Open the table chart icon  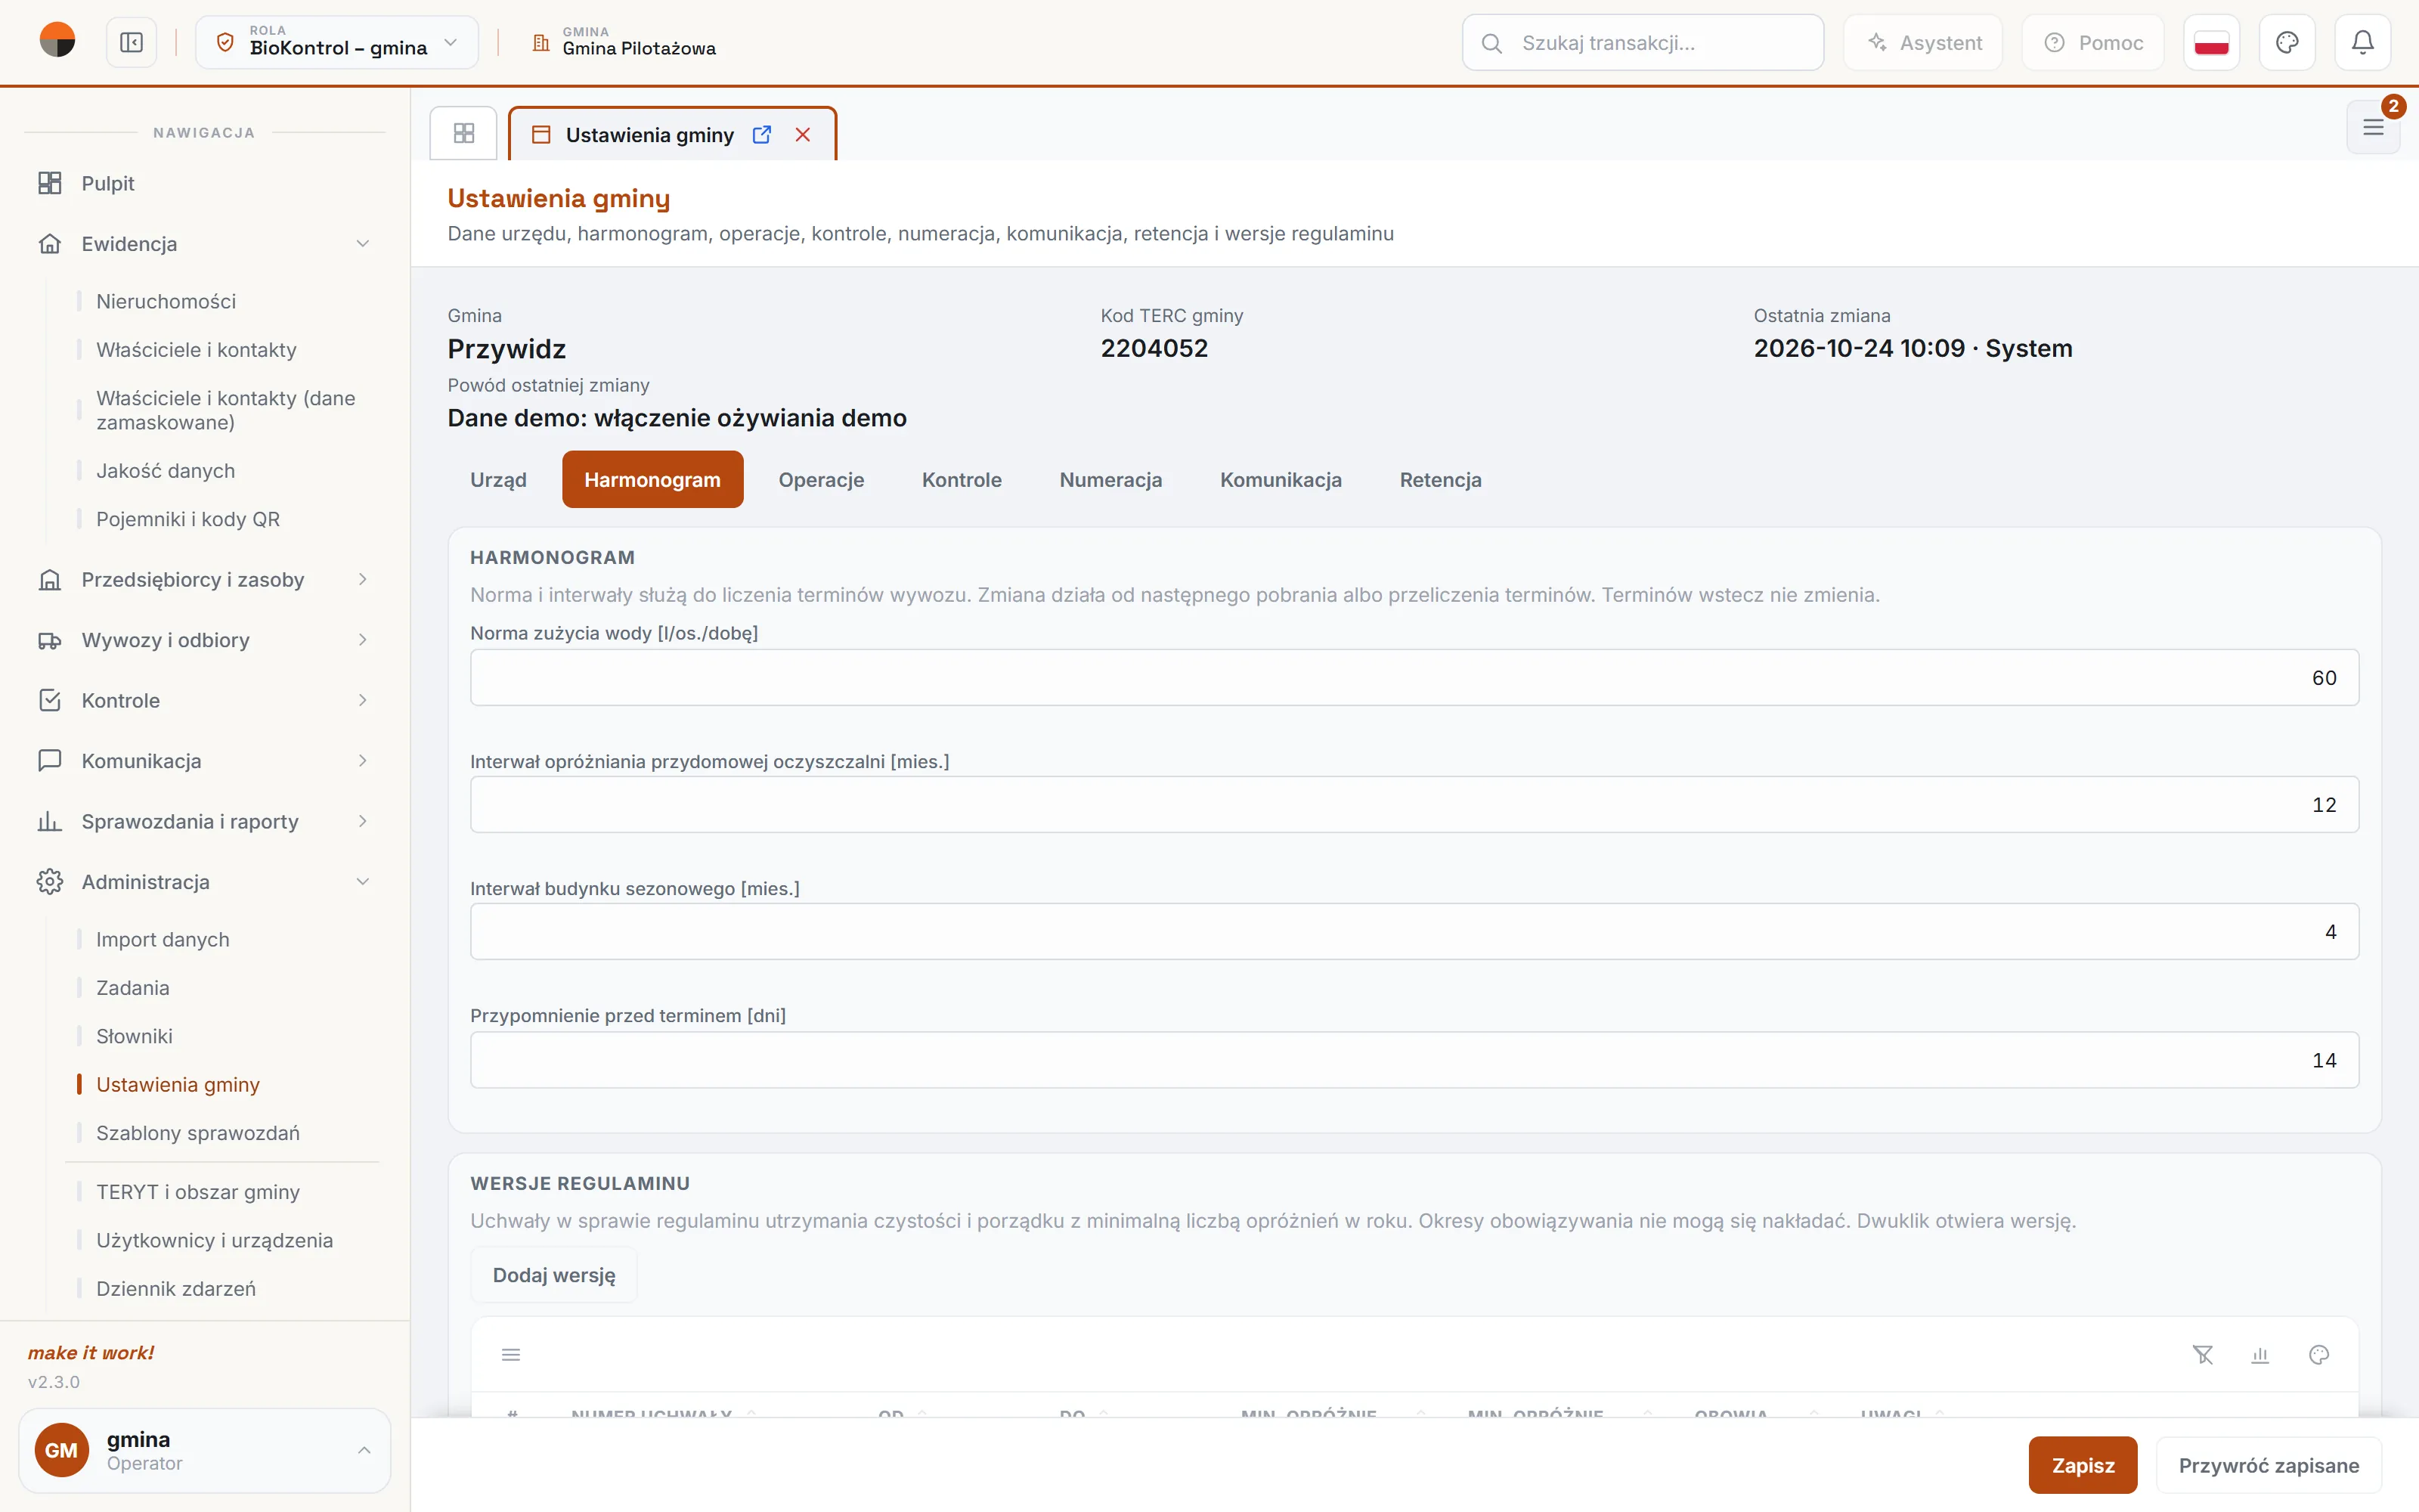[x=2260, y=1355]
